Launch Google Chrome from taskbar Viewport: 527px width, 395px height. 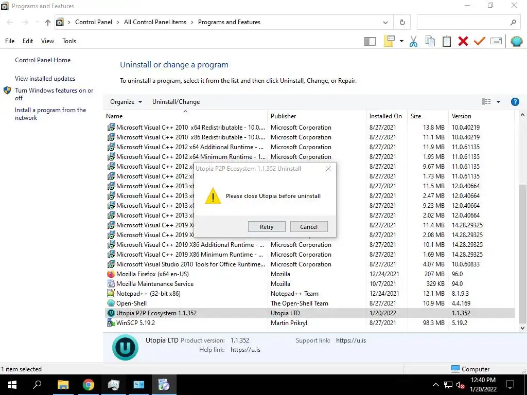coord(89,385)
